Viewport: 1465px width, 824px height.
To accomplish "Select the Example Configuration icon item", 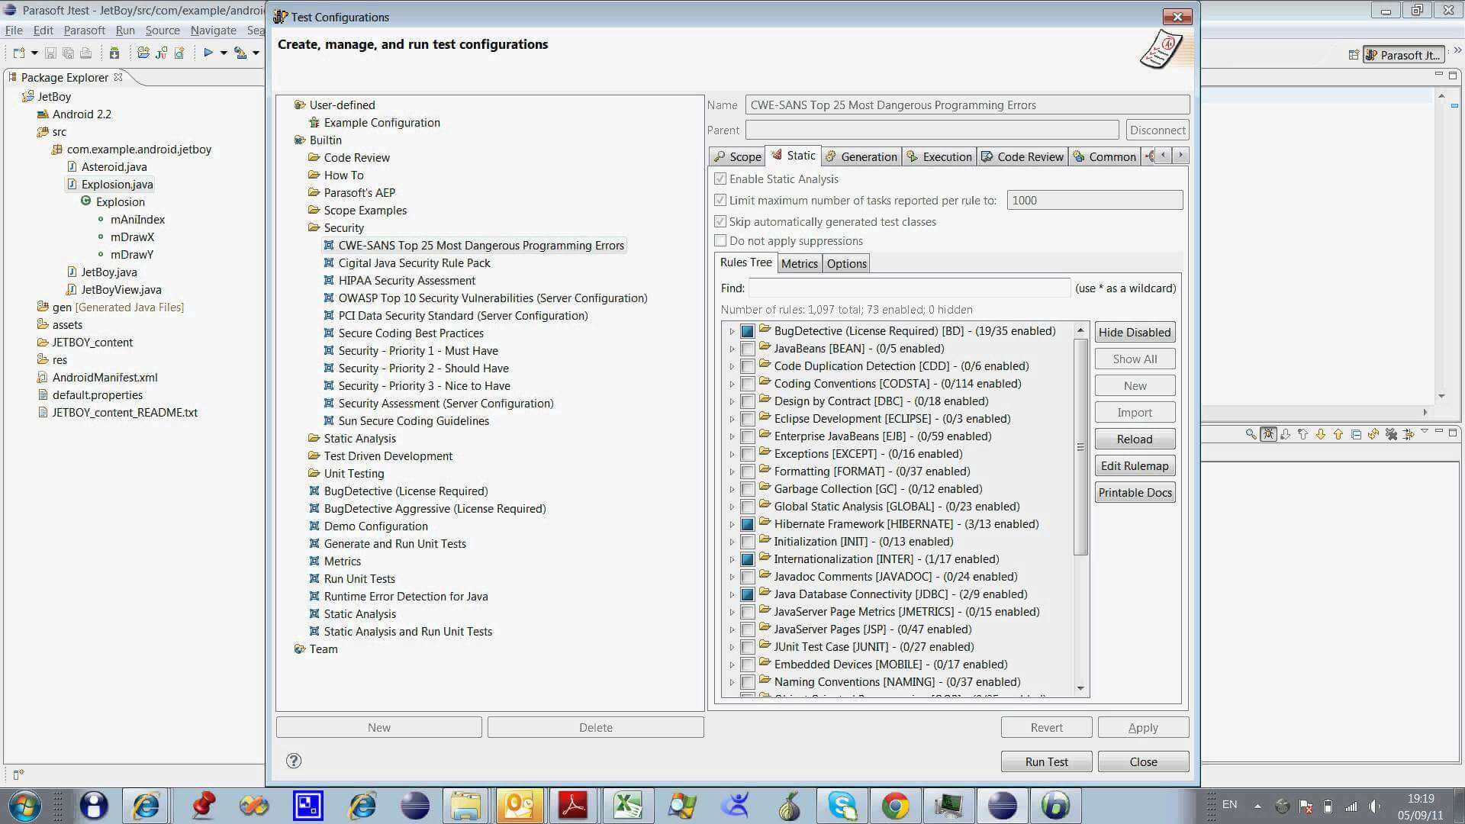I will point(314,123).
